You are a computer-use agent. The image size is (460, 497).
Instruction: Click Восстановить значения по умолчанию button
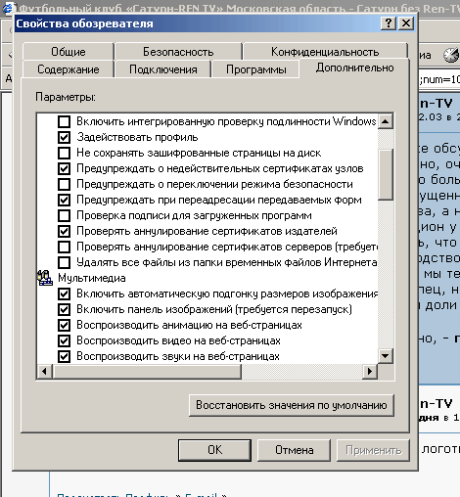coord(292,405)
